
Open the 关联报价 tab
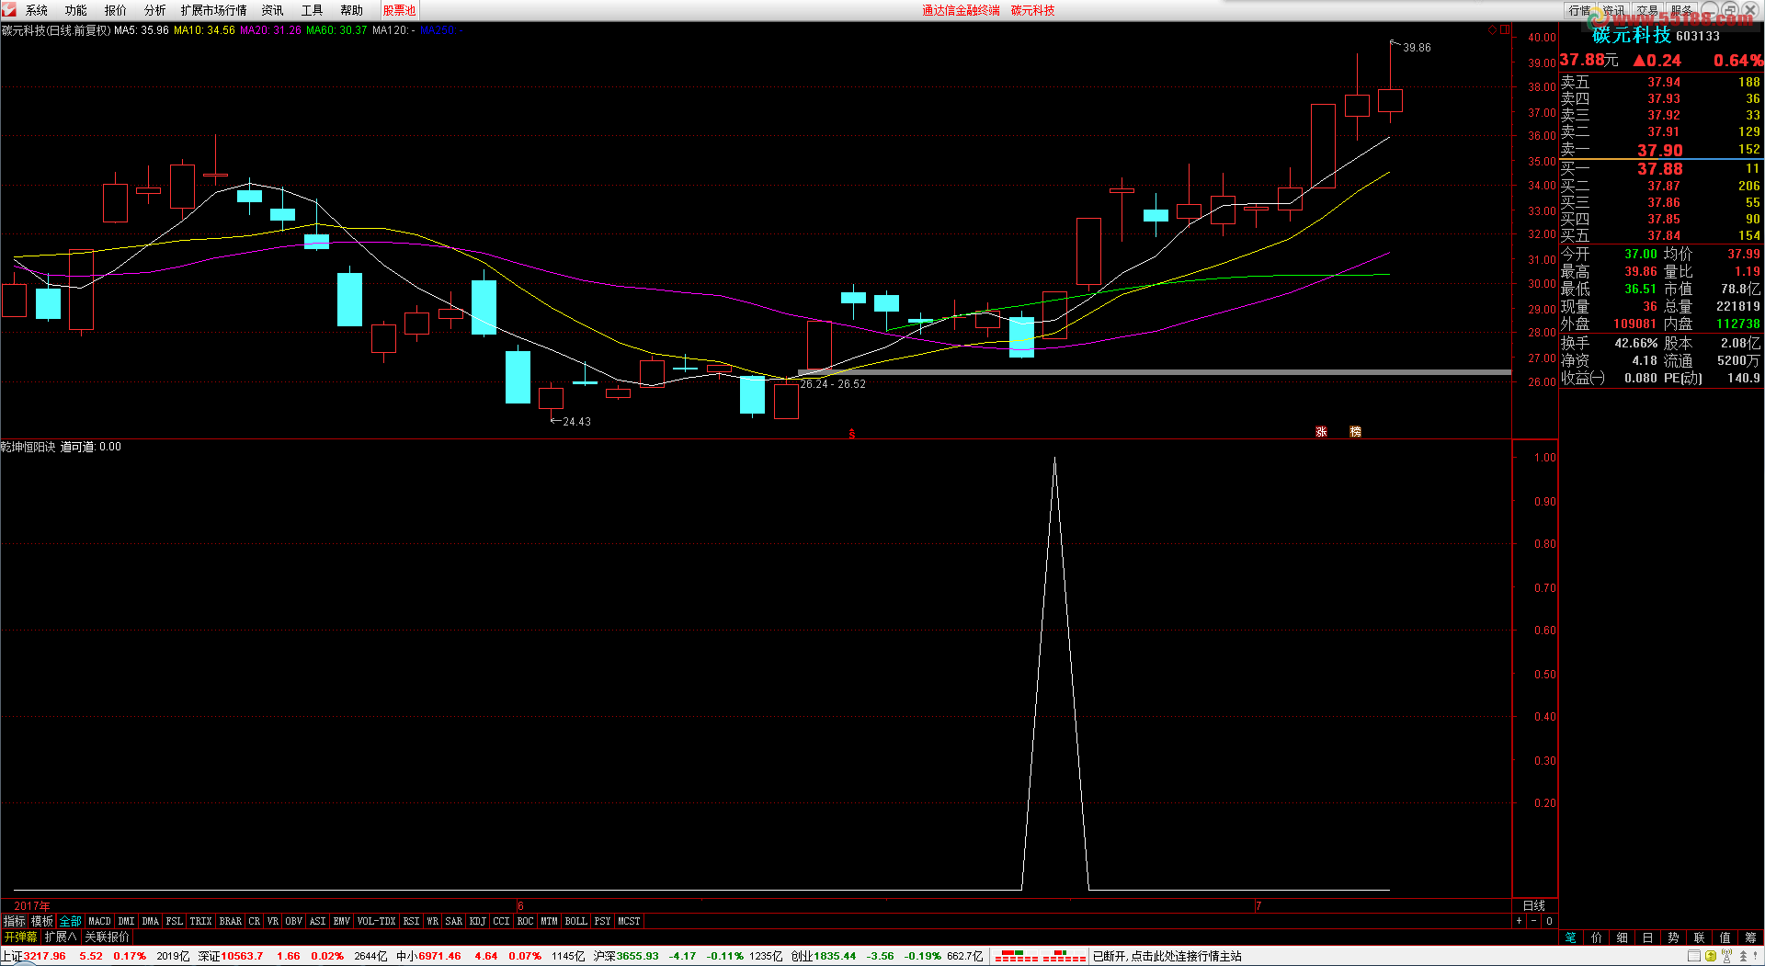(108, 937)
